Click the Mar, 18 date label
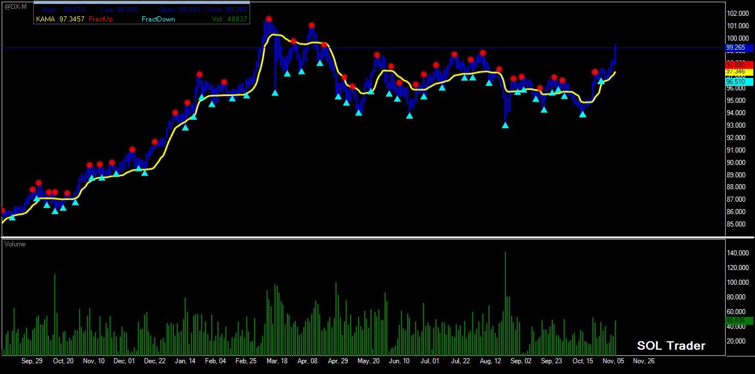 click(x=277, y=361)
